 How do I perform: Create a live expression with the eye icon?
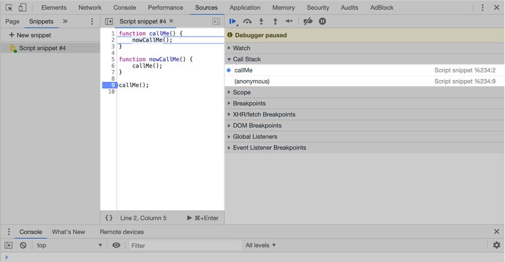click(x=116, y=245)
